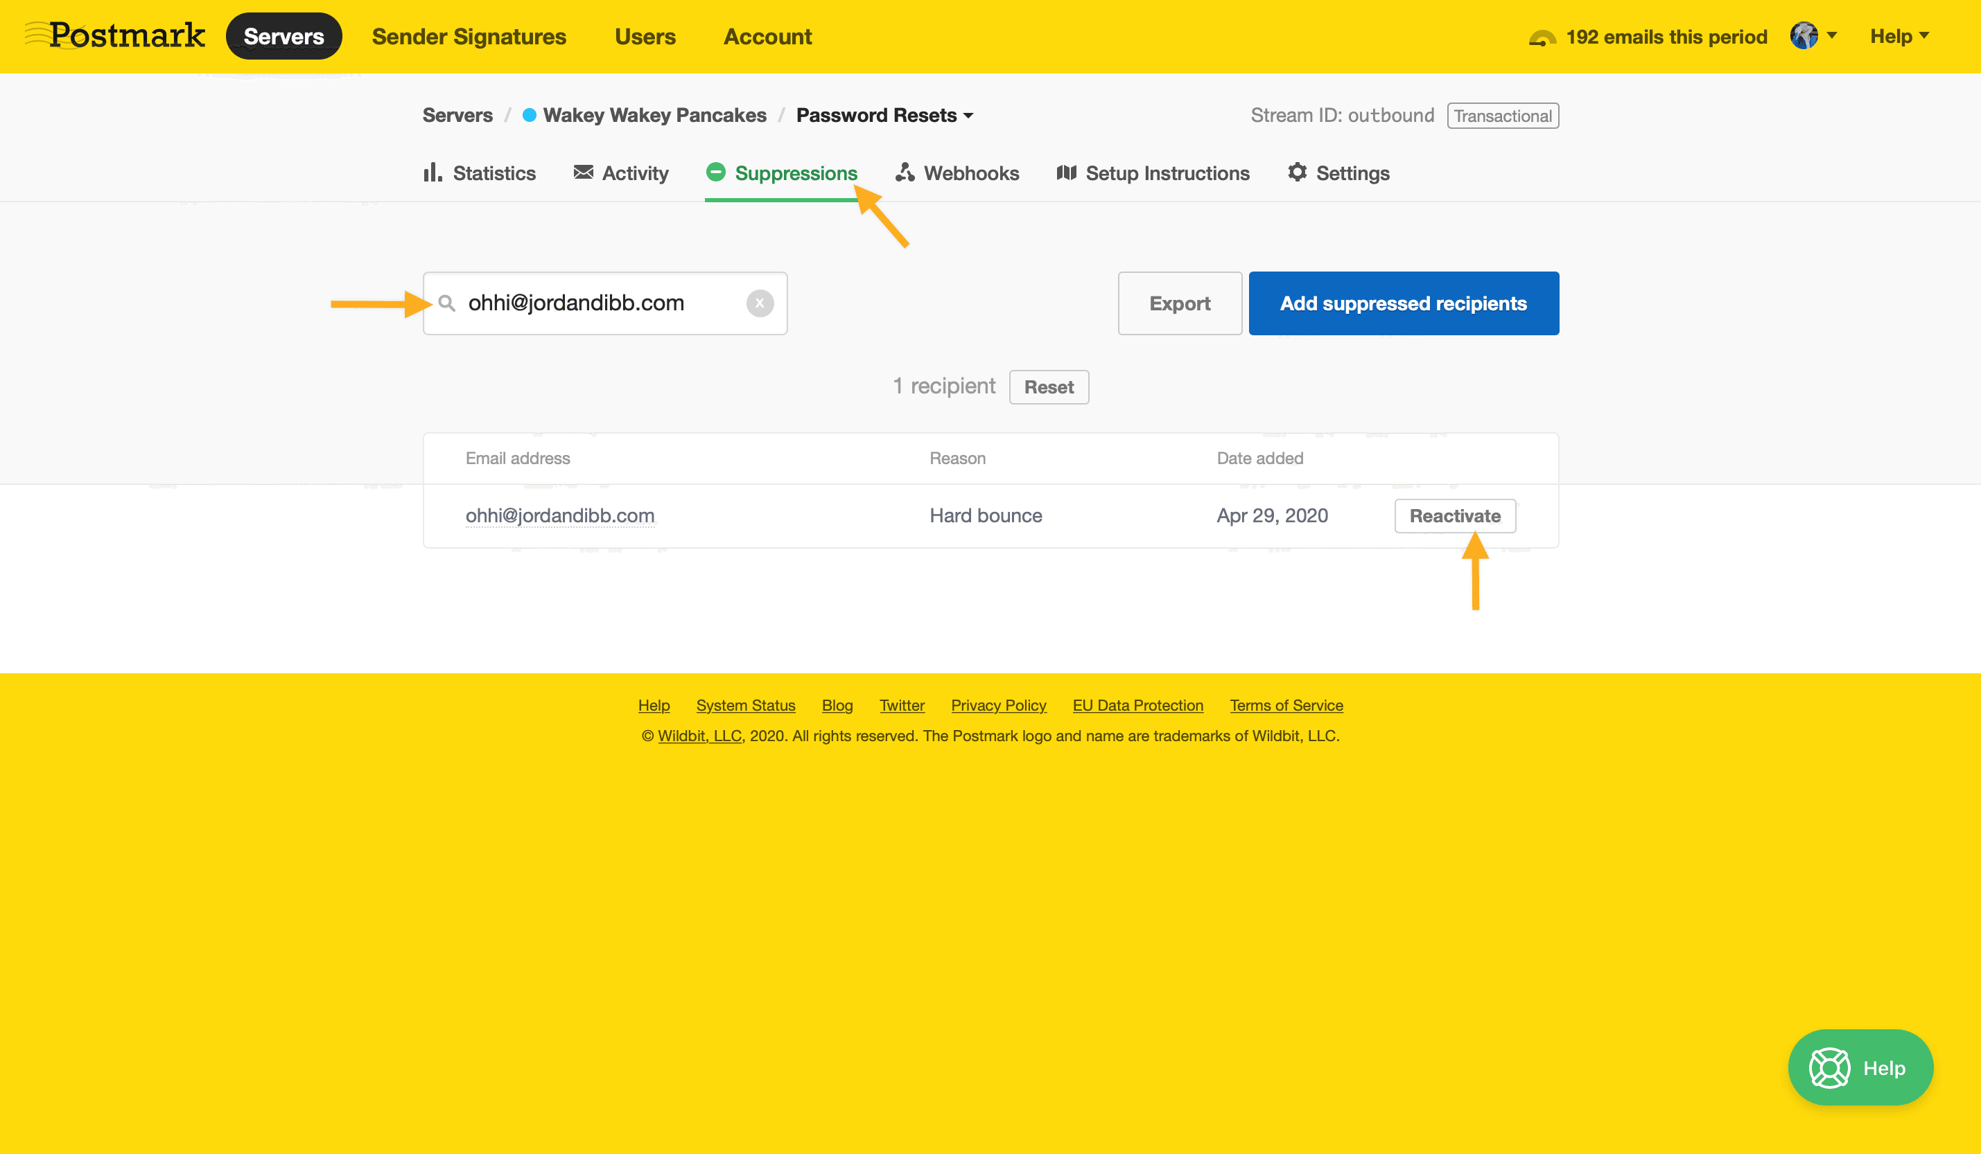Click the Transactional stream type badge

point(1502,116)
